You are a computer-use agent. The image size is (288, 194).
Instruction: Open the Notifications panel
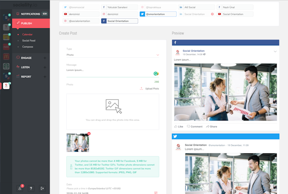point(31,14)
